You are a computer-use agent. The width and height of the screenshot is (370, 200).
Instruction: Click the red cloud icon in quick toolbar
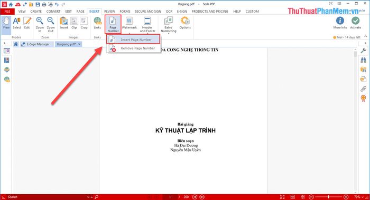click(x=17, y=4)
